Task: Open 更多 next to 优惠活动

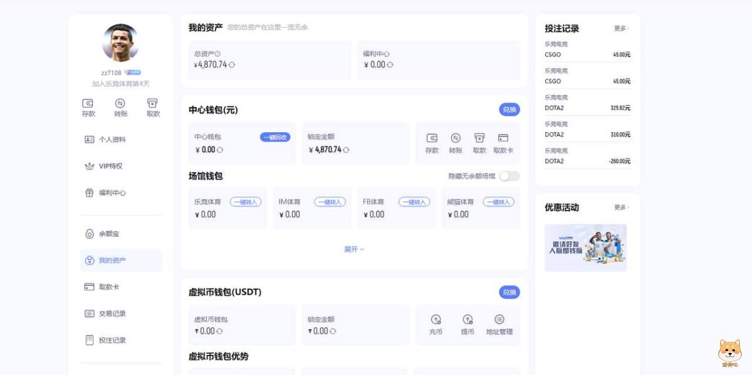Action: [621, 207]
